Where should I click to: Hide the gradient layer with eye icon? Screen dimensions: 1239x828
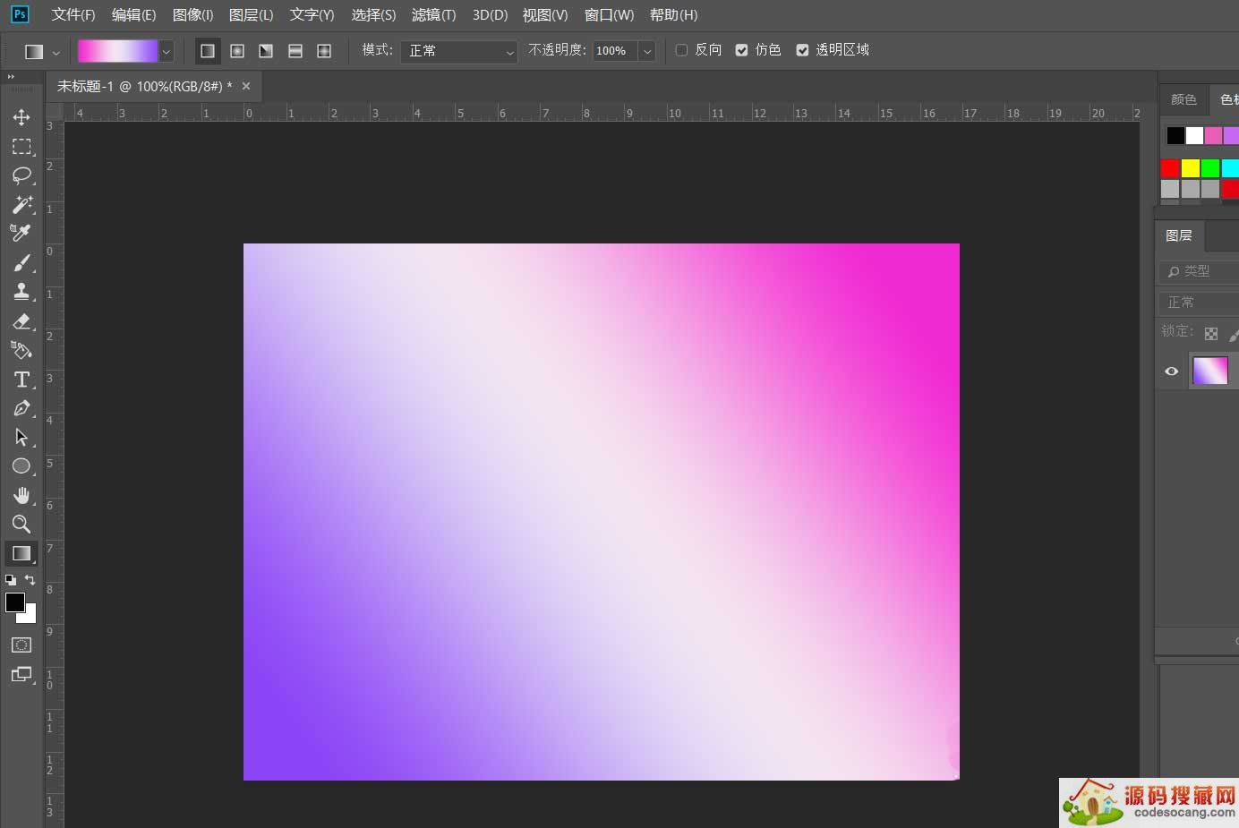coord(1171,371)
